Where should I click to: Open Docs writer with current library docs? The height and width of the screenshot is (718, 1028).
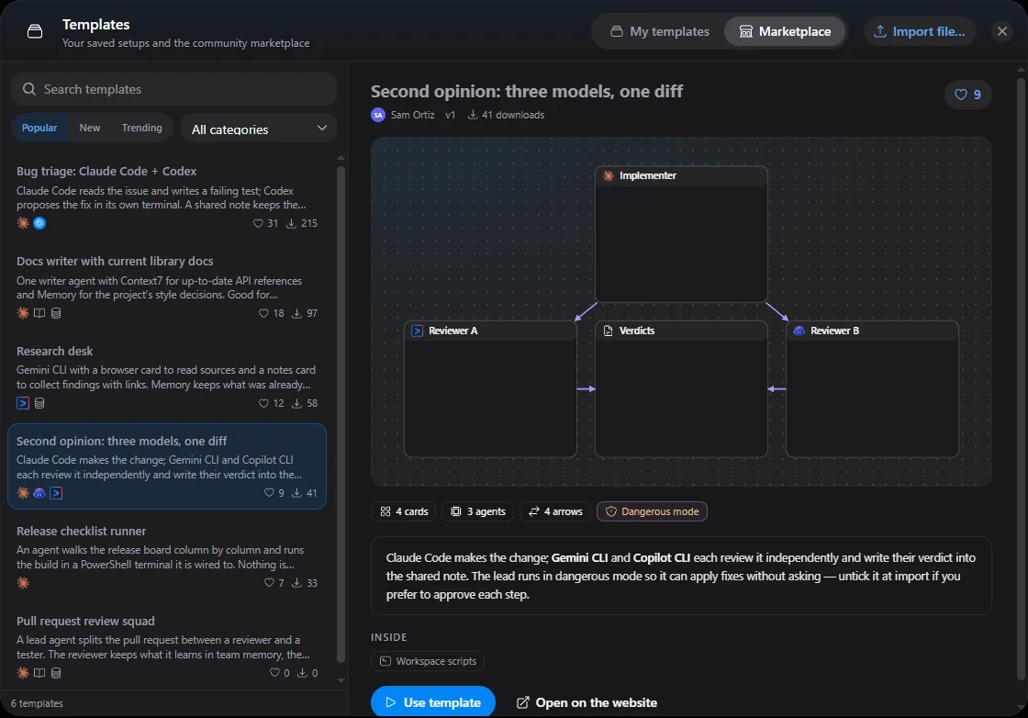coord(166,286)
